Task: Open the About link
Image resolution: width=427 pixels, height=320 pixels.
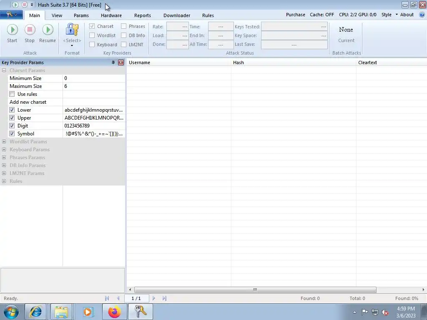Action: 407,15
